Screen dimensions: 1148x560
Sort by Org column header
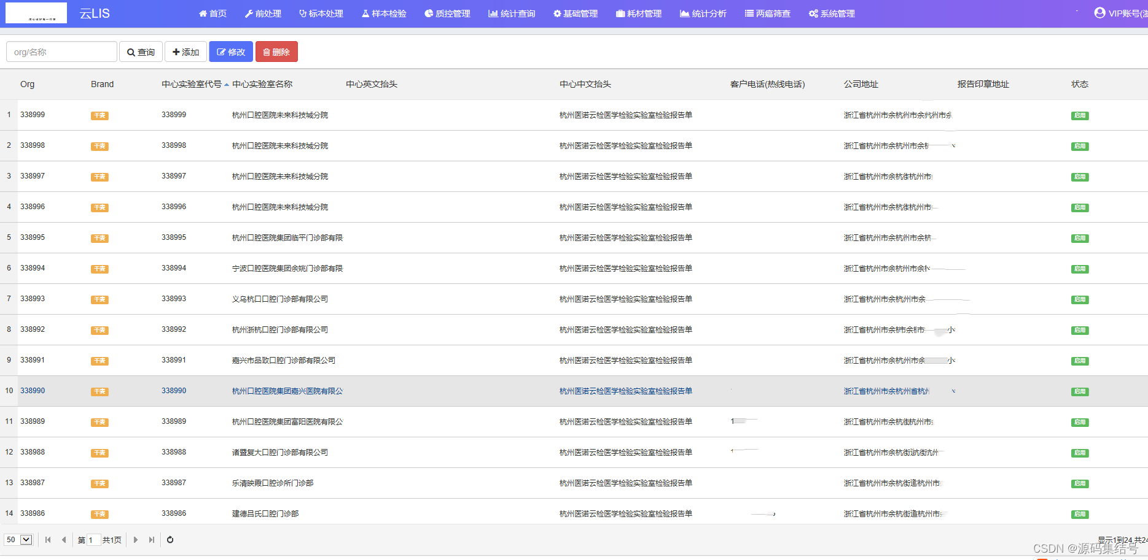tap(27, 84)
